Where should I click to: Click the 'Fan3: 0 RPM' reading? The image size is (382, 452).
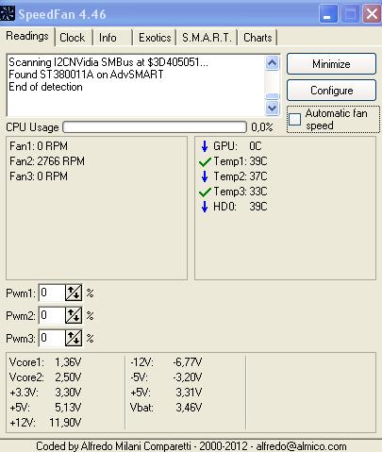click(x=39, y=176)
